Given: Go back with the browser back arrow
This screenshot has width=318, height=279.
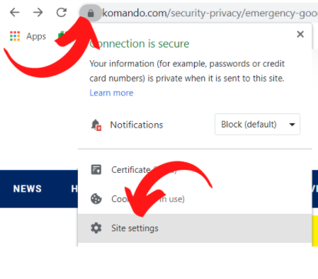Looking at the screenshot, I should tap(15, 12).
